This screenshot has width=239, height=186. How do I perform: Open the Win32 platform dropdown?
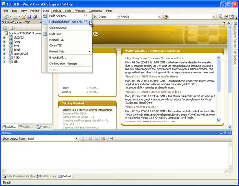[x=159, y=17]
